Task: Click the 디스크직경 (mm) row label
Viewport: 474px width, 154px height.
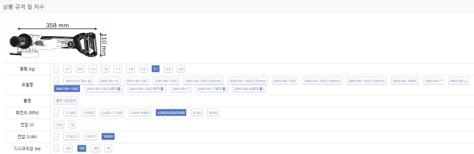Action: (x=27, y=149)
